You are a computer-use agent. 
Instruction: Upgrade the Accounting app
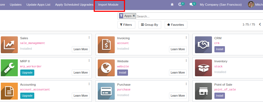click(27, 96)
